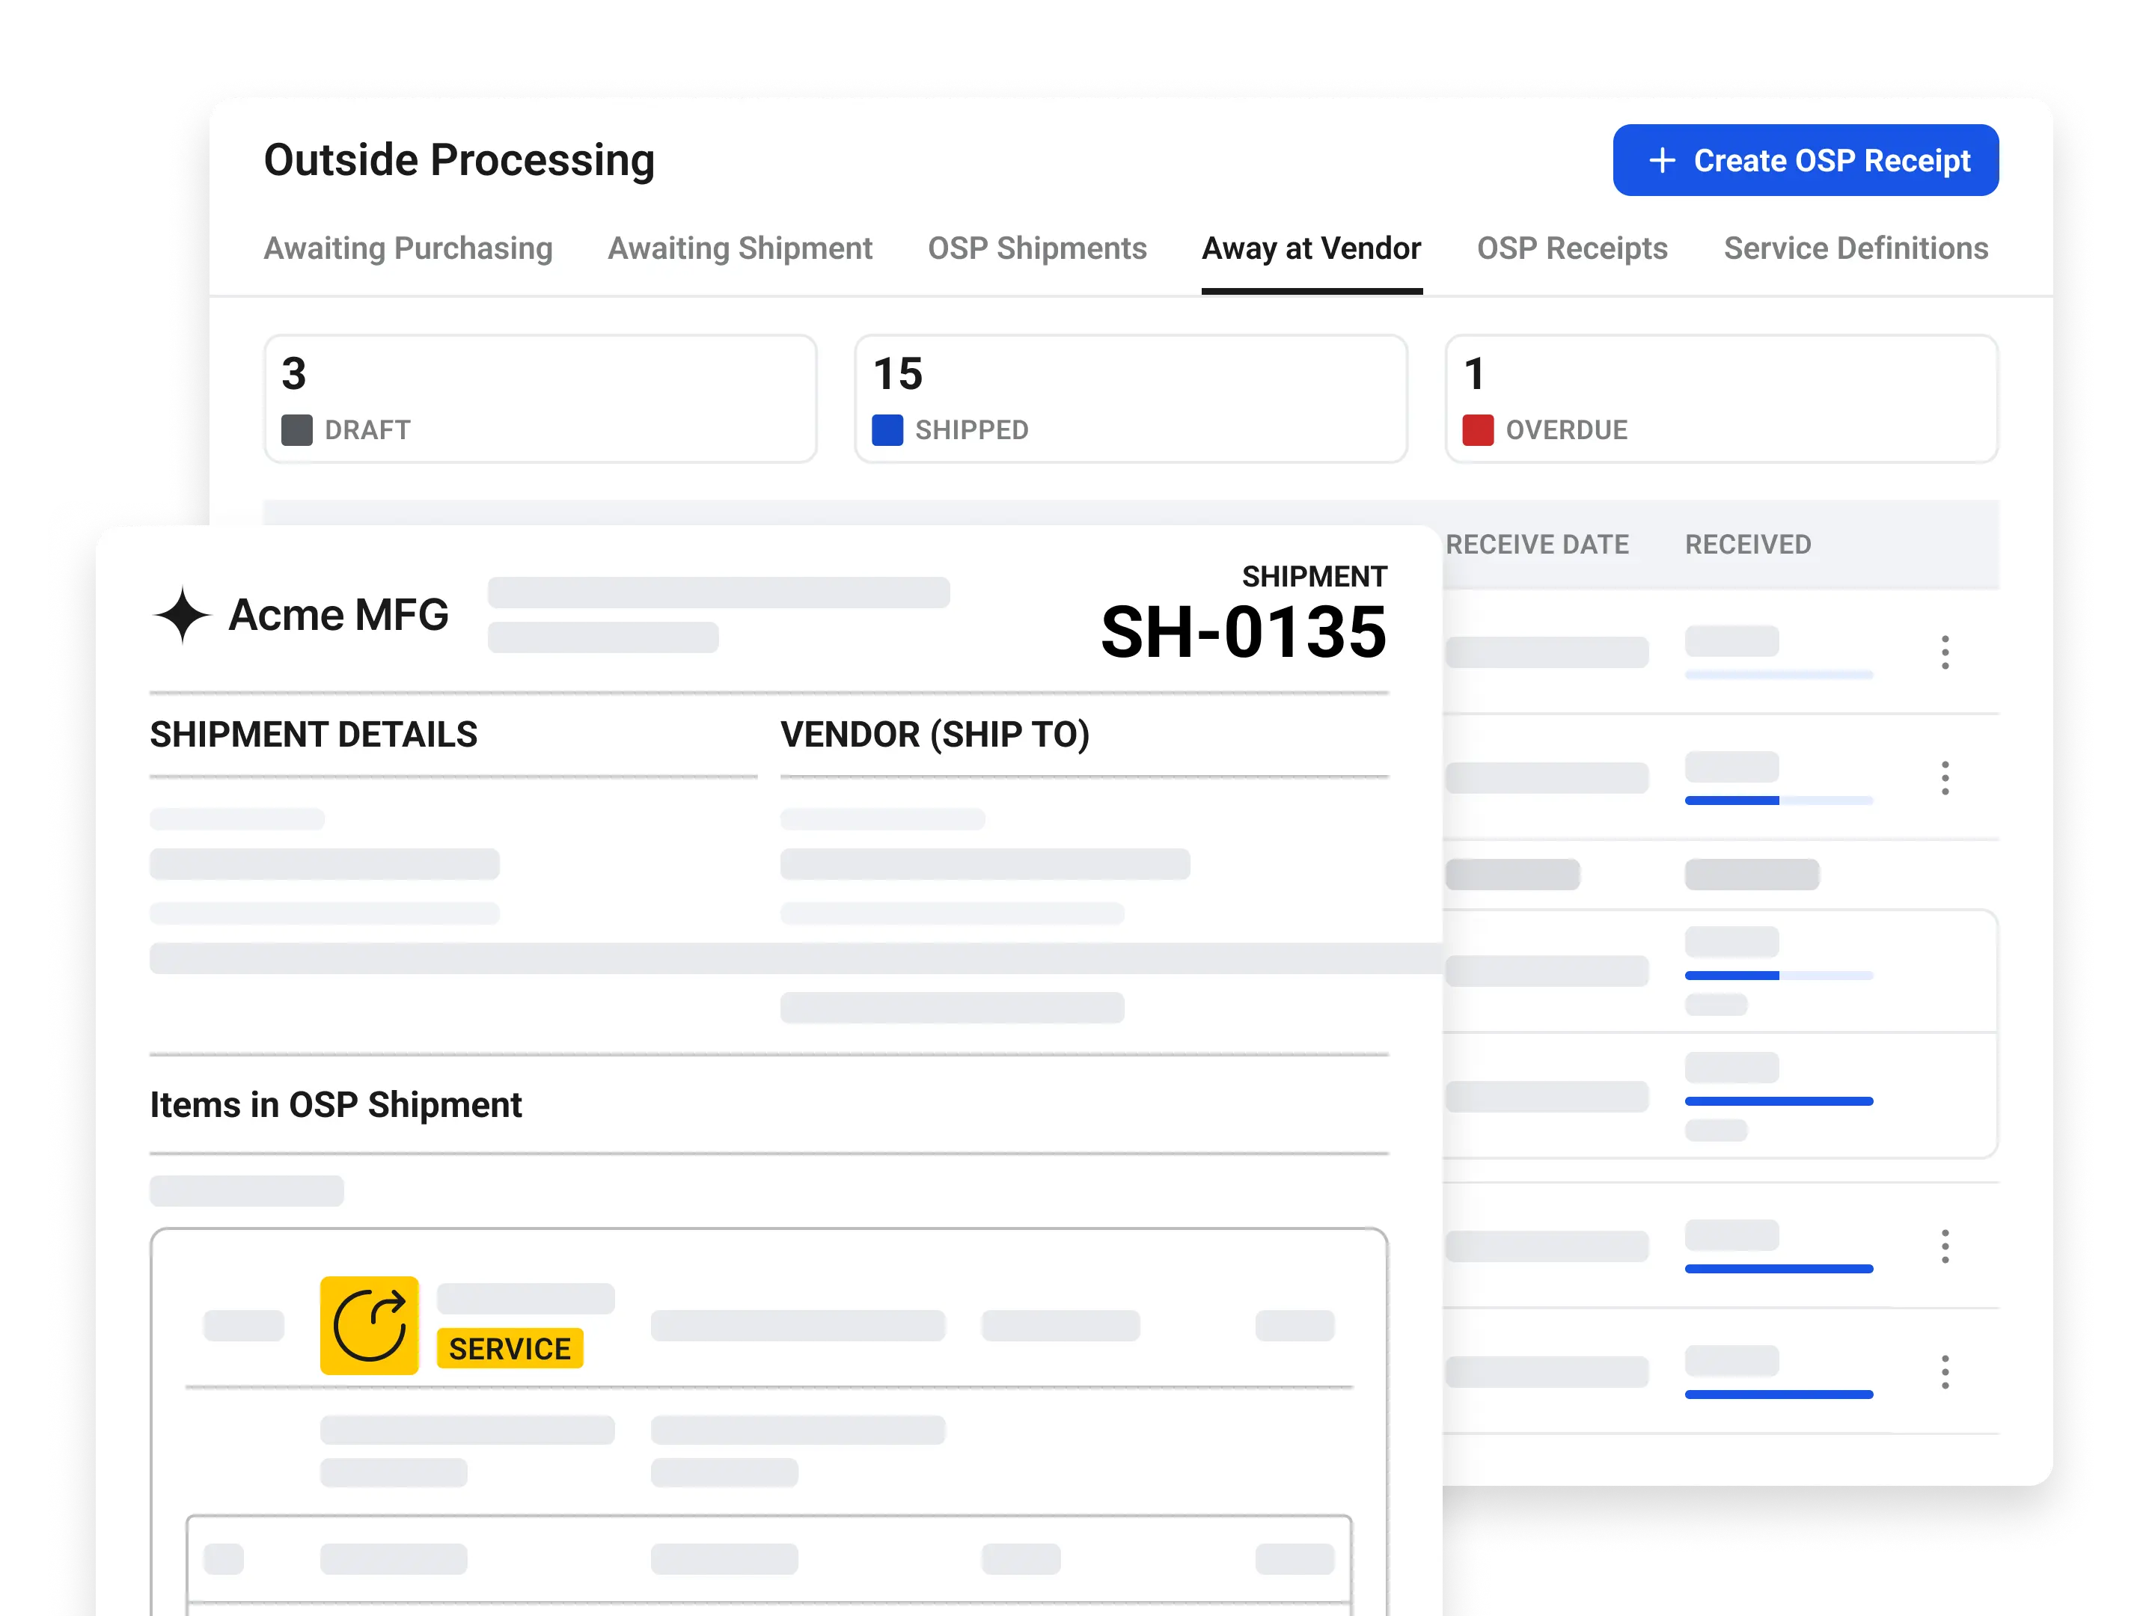Screen dimensions: 2155x1616
Task: Select the Away at Vendor tab
Action: click(1311, 248)
